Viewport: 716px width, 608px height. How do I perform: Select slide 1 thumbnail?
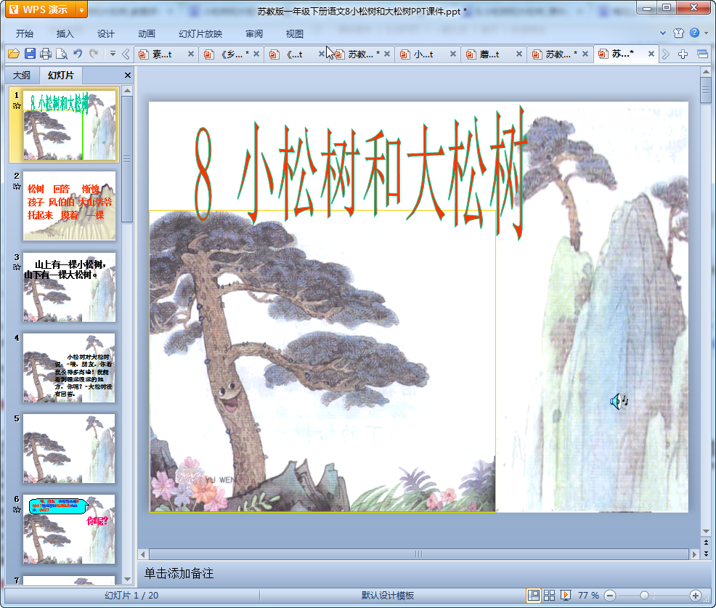click(70, 125)
